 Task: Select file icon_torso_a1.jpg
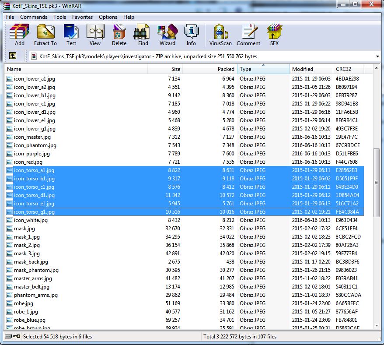pyautogui.click(x=34, y=170)
